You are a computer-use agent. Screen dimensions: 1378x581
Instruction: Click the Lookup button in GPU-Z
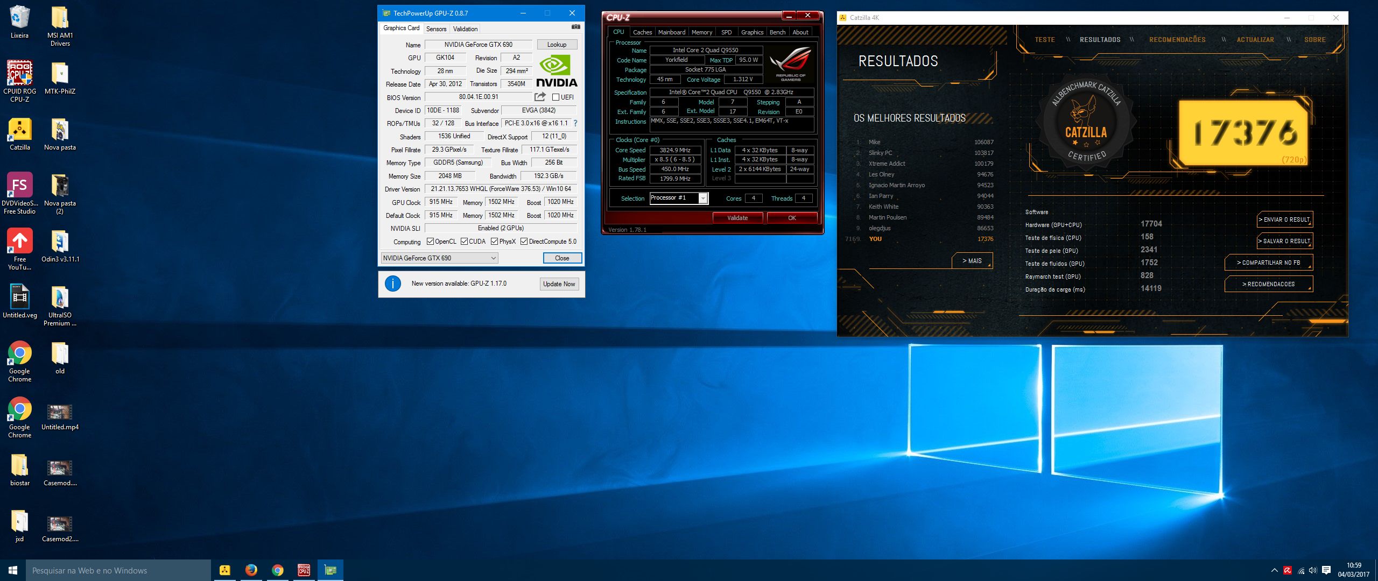coord(557,45)
